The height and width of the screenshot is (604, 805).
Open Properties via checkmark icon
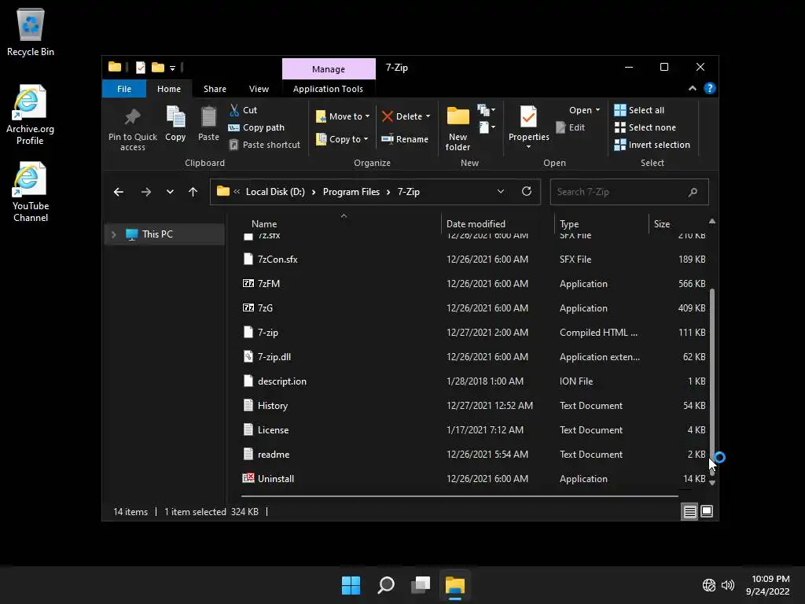(x=528, y=116)
